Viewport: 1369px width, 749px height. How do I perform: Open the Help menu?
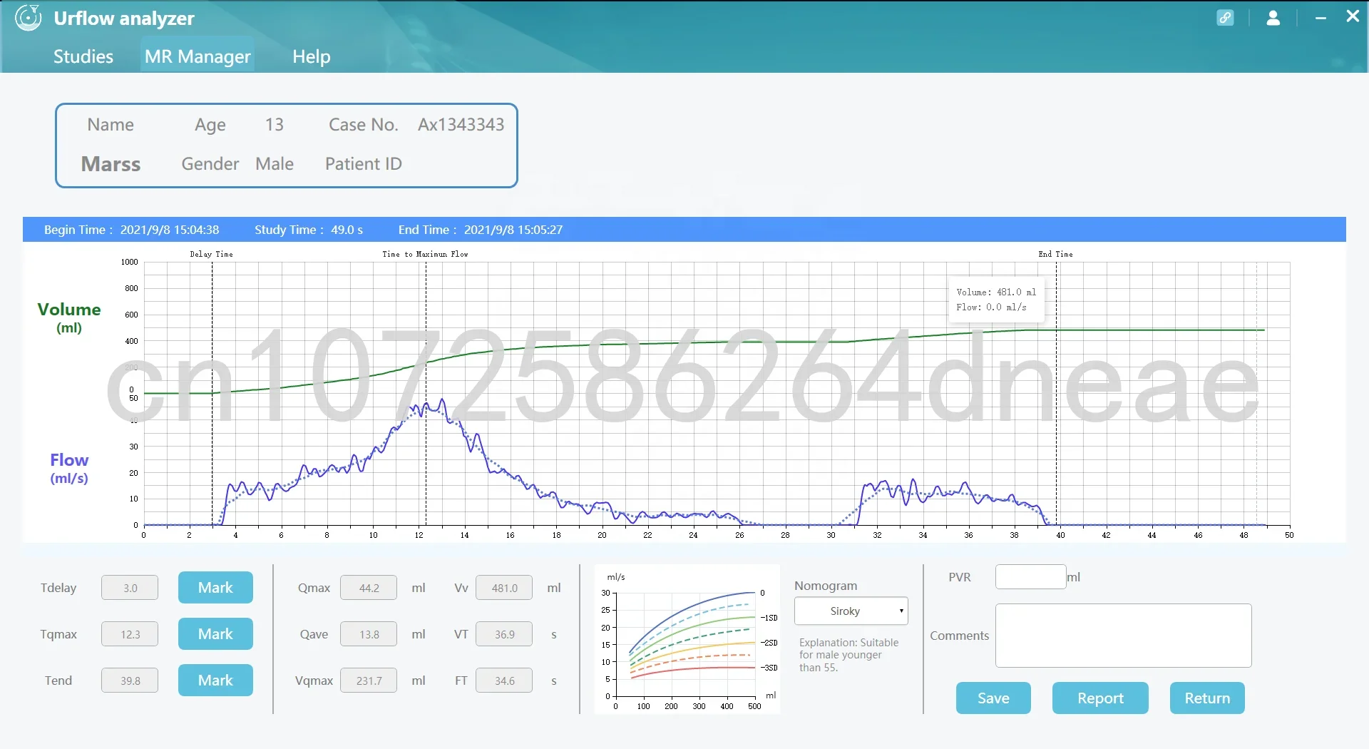312,56
